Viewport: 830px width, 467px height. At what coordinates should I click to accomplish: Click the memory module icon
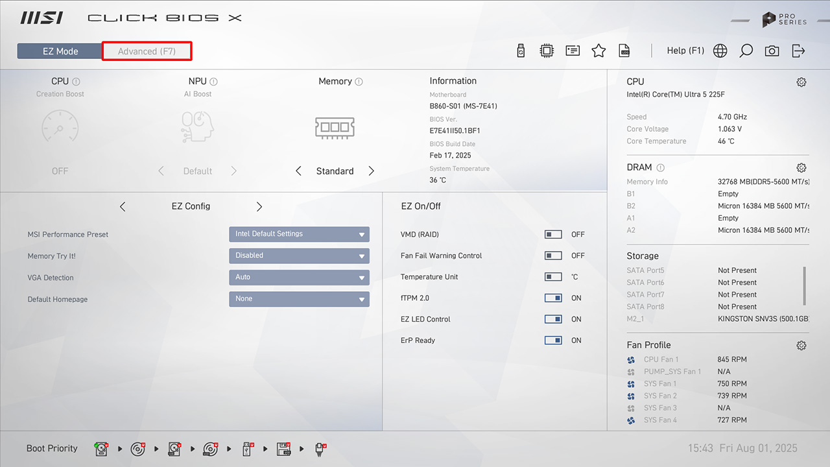(x=335, y=127)
